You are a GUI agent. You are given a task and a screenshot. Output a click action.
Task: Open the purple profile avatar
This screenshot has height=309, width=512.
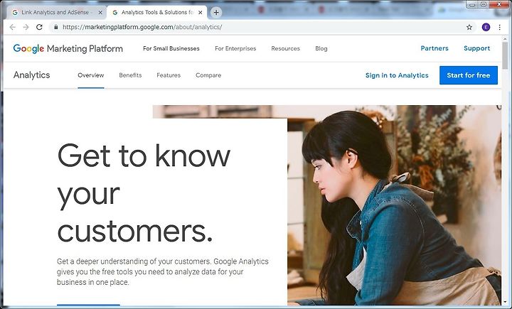(486, 27)
